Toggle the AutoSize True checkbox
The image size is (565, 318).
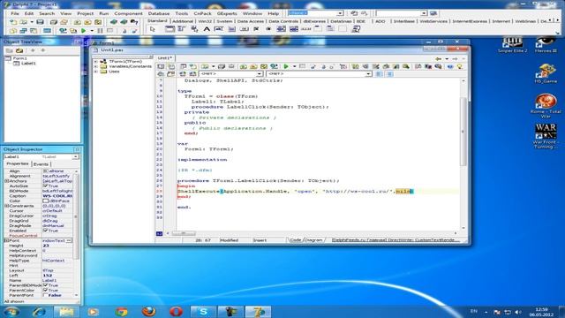click(x=45, y=185)
